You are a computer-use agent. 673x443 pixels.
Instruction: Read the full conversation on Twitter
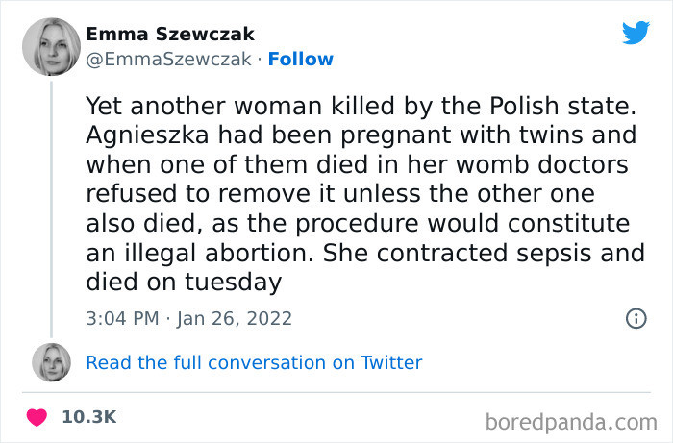click(254, 362)
